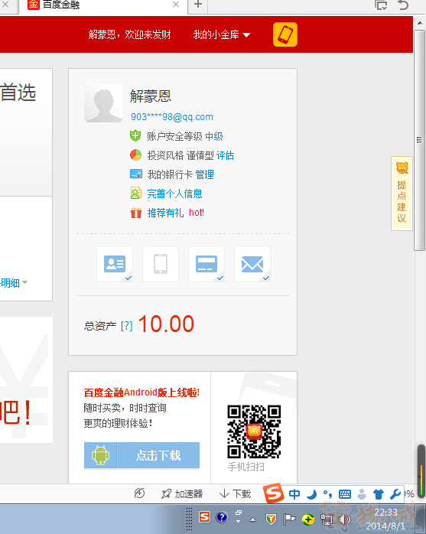Click the Sogou skin shirt icon
The image size is (426, 534).
click(379, 493)
